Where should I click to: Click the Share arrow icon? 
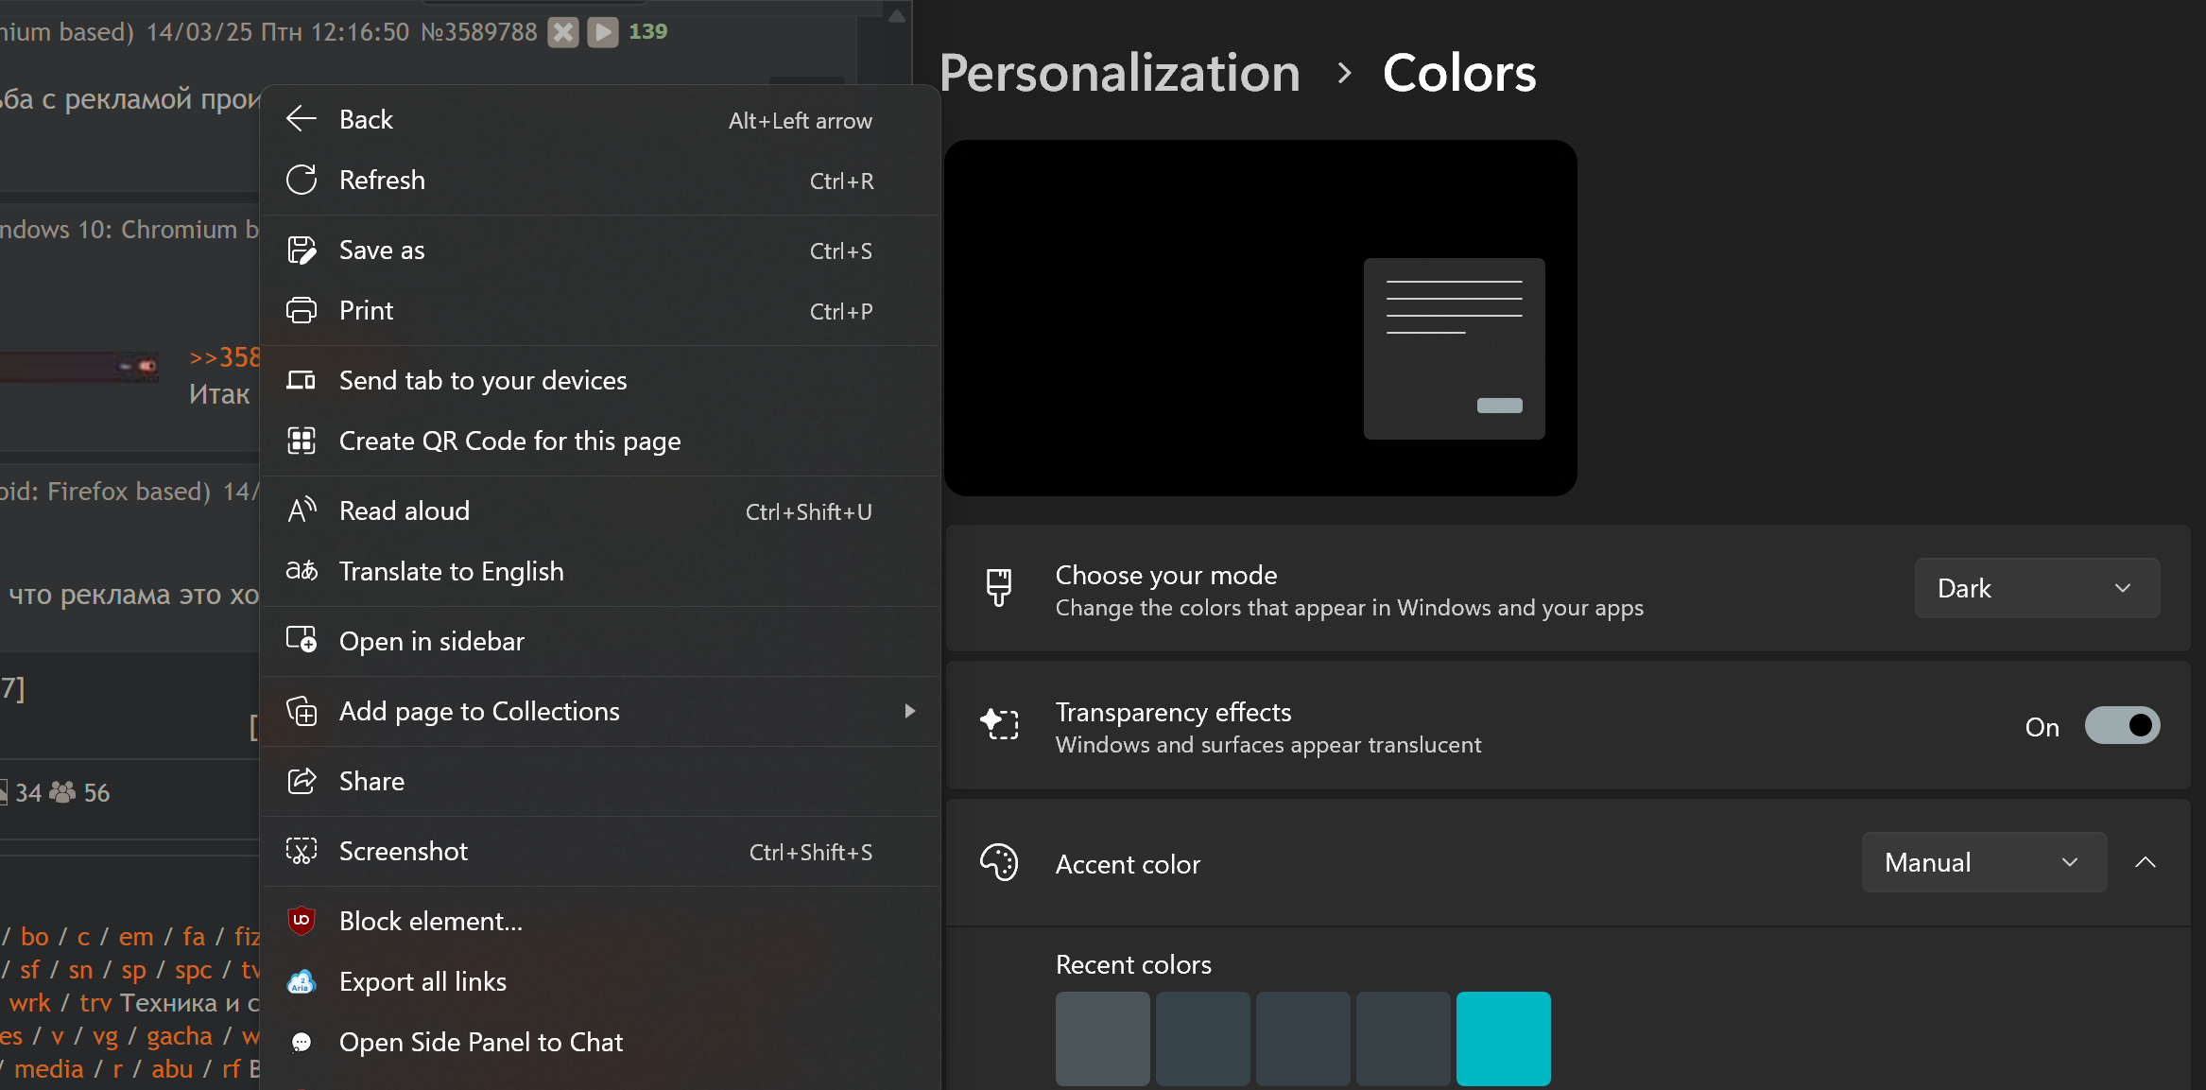tap(302, 781)
